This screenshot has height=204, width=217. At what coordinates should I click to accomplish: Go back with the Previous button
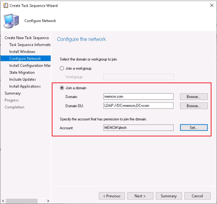[x=112, y=196]
